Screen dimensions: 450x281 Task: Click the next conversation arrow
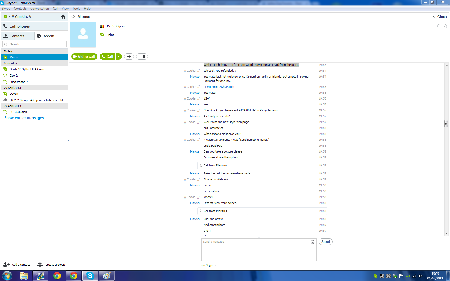tap(444, 26)
